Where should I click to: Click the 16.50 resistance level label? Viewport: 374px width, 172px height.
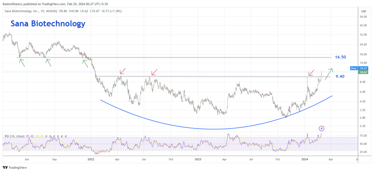[x=340, y=57]
